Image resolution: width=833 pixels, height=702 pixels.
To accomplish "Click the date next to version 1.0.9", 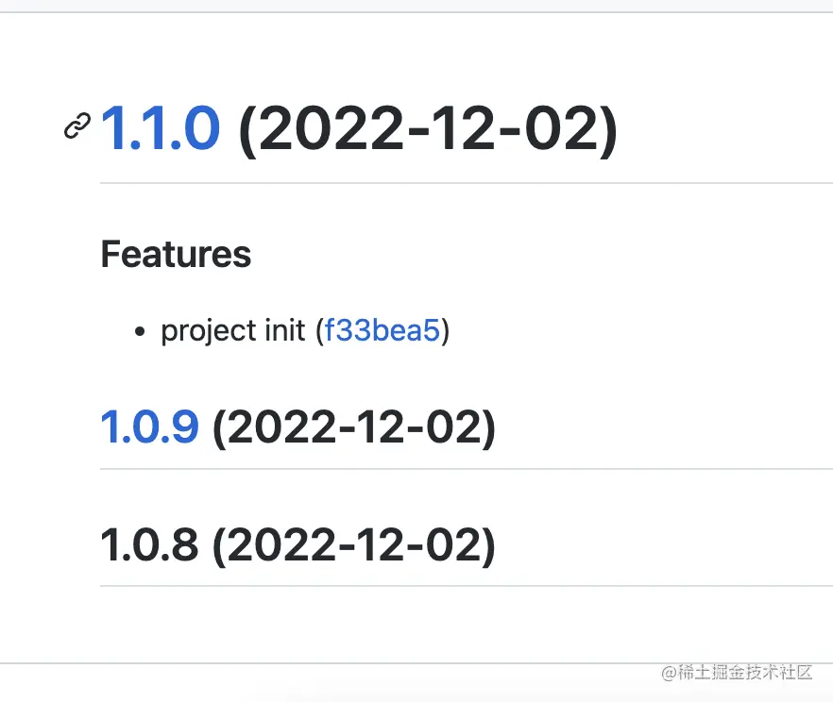I will [x=354, y=427].
